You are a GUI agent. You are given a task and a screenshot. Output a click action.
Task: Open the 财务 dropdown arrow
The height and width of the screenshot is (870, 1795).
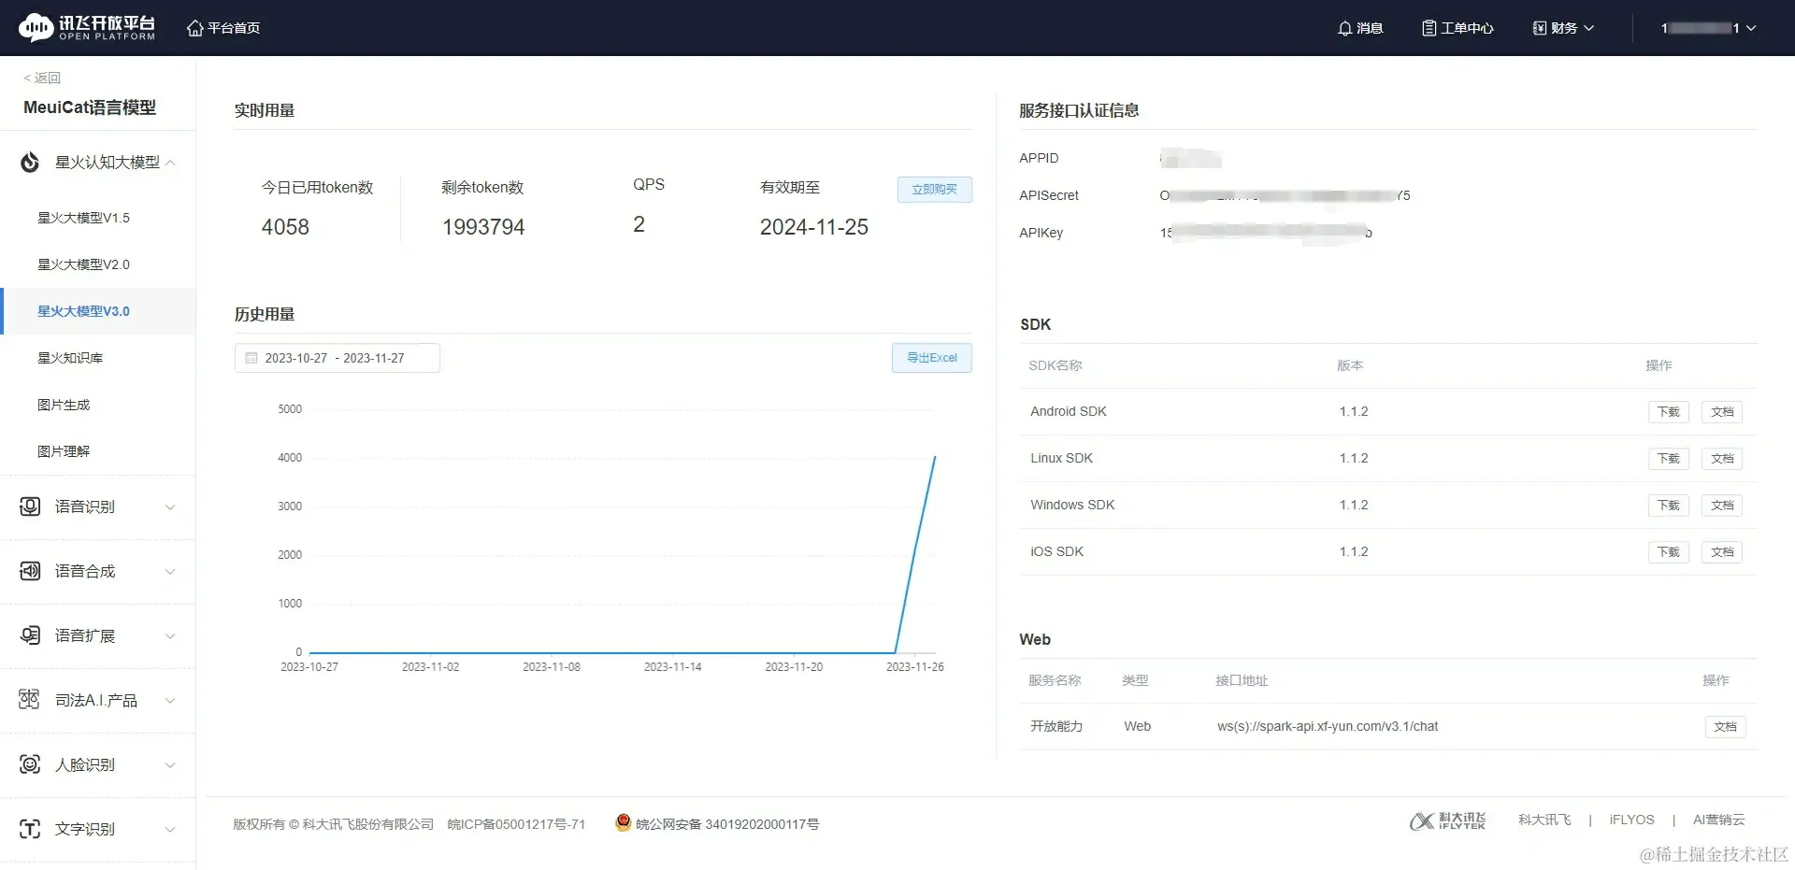1588,28
